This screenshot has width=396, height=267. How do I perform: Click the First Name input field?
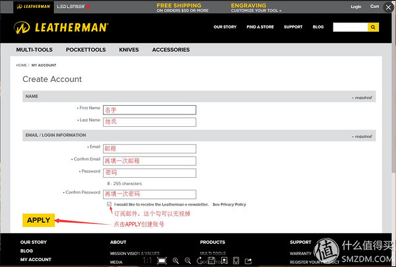tap(150, 110)
